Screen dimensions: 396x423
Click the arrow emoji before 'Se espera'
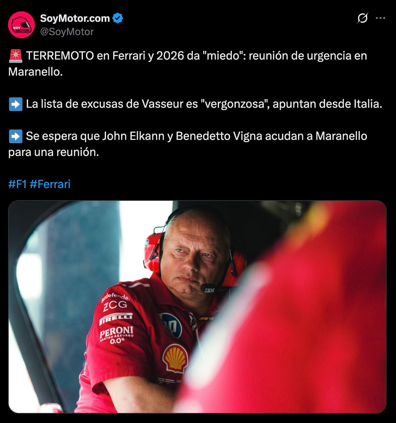coord(15,136)
